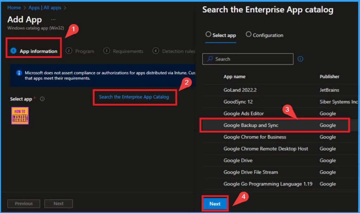The image size is (360, 213).
Task: Click the info icon next to Select app
Action: point(42,99)
